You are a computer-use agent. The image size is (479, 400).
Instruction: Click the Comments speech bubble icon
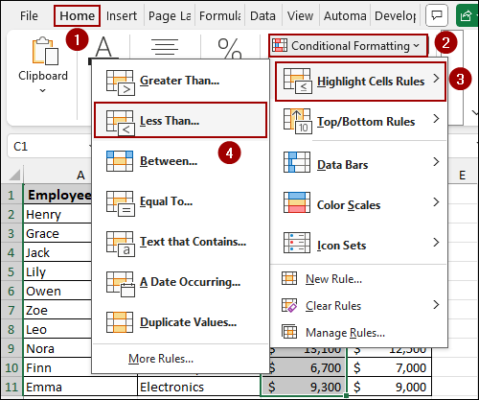(437, 15)
